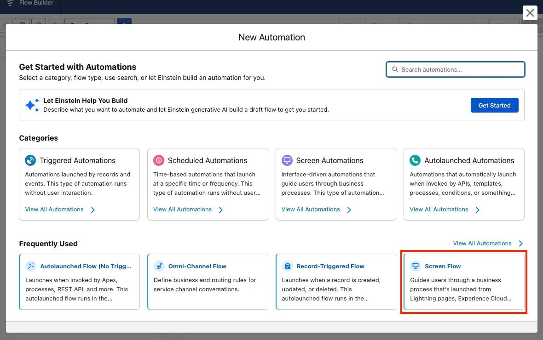Close the New Automation dialog
The width and height of the screenshot is (543, 340).
pyautogui.click(x=530, y=13)
